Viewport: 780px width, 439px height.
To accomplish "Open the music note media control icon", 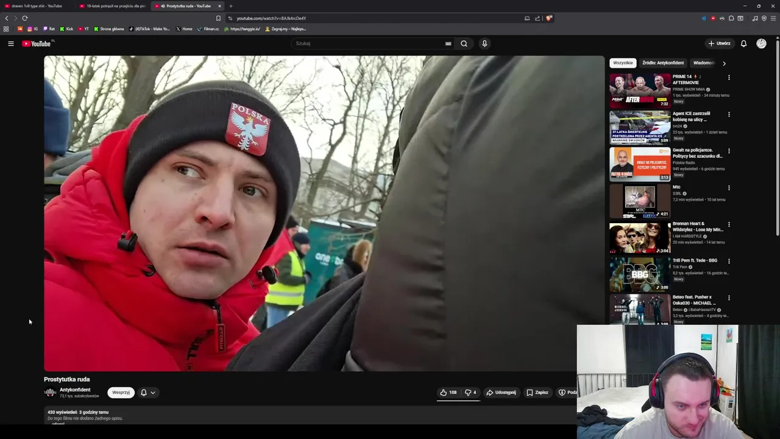I will (x=755, y=18).
